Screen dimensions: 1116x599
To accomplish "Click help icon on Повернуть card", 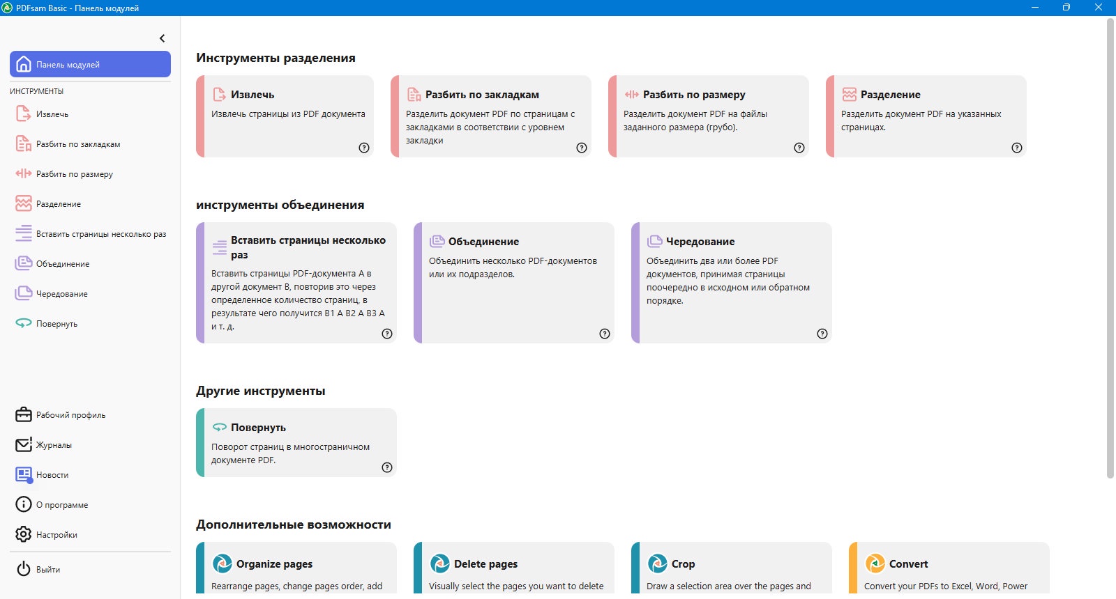I will tap(387, 467).
